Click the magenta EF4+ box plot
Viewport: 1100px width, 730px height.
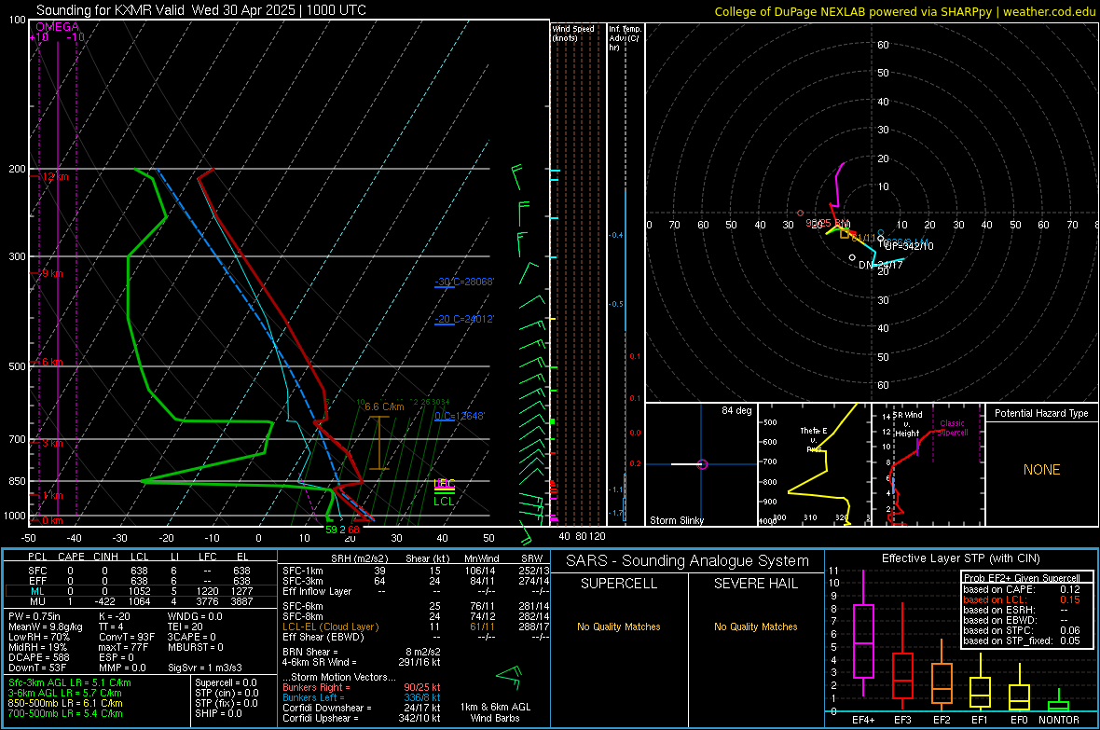tap(863, 634)
